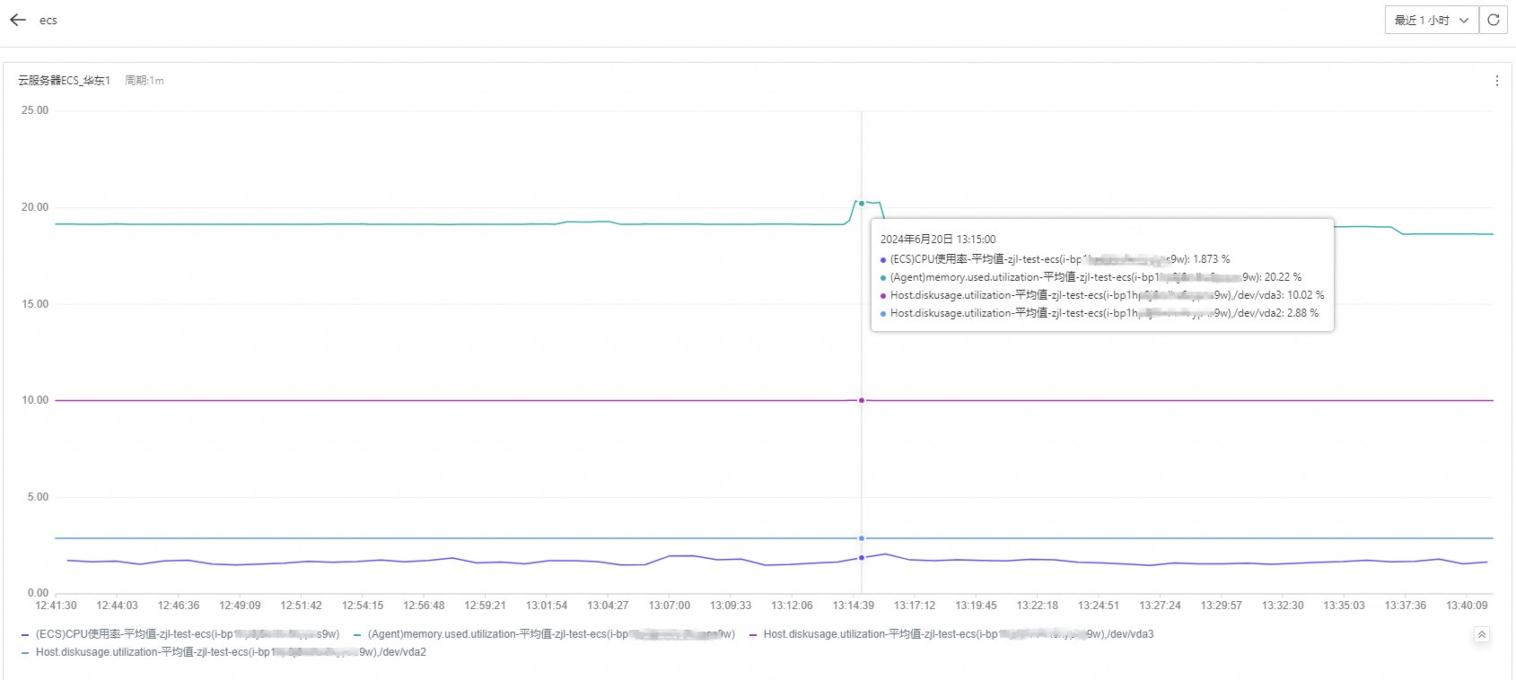Open the 最近 1 小时 time range dropdown
The width and height of the screenshot is (1516, 680).
[x=1432, y=20]
